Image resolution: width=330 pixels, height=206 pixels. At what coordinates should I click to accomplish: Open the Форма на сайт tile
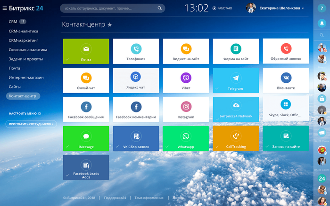click(236, 51)
